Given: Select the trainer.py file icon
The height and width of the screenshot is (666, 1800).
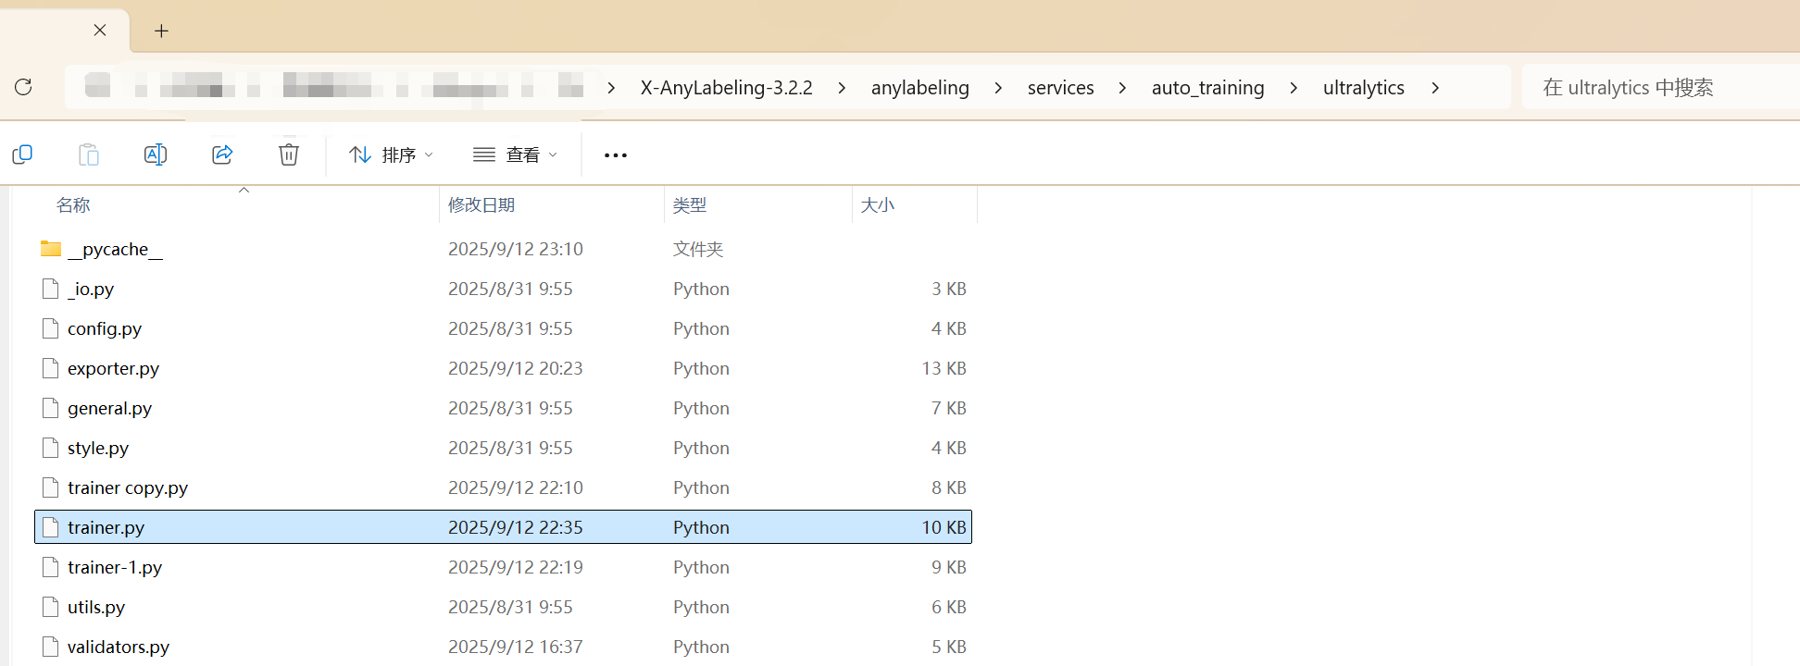Looking at the screenshot, I should (51, 527).
